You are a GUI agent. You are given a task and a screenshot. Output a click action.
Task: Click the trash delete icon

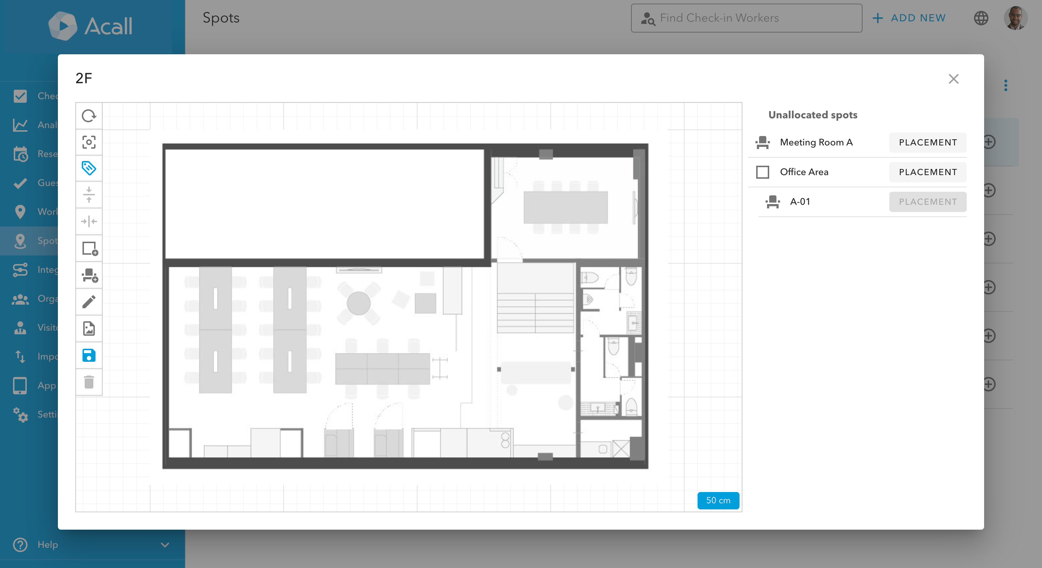[89, 382]
